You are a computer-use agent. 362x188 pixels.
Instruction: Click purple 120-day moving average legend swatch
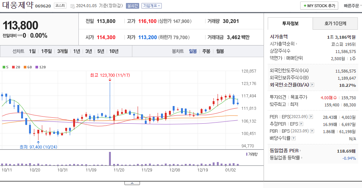pyautogui.click(x=37, y=67)
